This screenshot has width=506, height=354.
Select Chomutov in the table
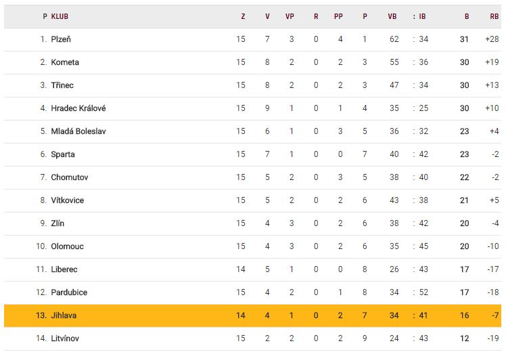[x=70, y=177]
